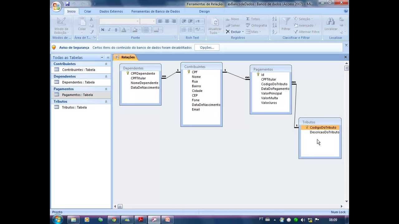Click the format painter brush icon
Image resolution: width=399 pixels, height=224 pixels.
click(91, 32)
